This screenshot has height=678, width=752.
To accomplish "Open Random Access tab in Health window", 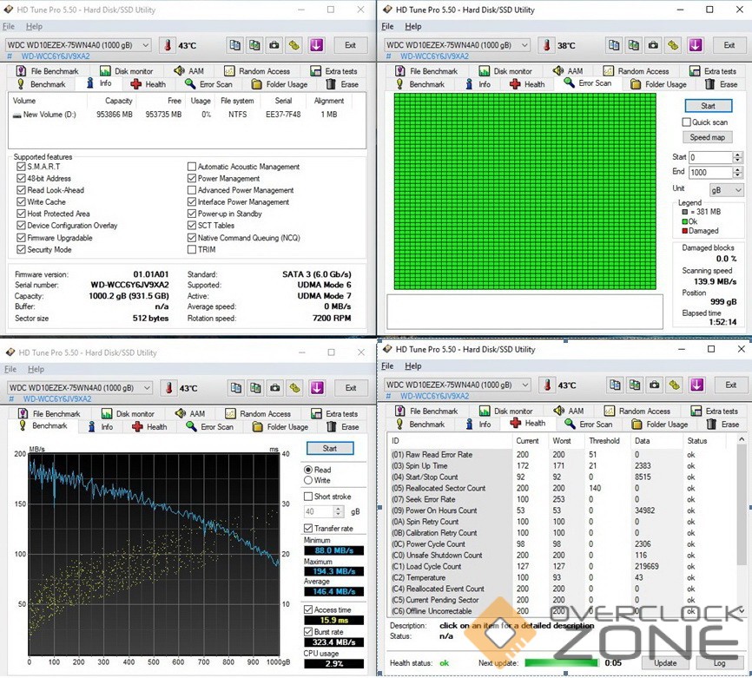I will pos(637,411).
